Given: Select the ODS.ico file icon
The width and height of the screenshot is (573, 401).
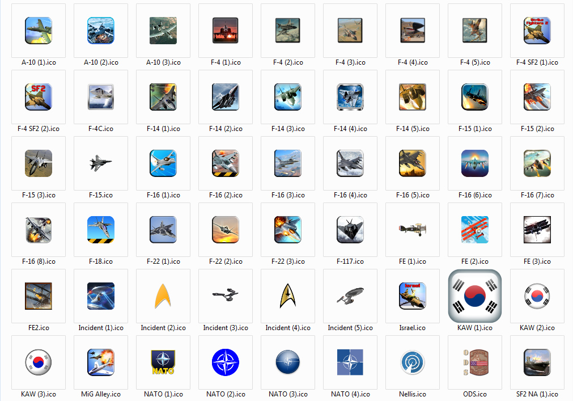Looking at the screenshot, I should pyautogui.click(x=475, y=362).
